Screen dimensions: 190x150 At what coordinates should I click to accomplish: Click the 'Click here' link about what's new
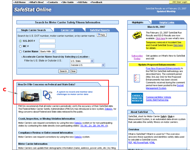[160, 38]
